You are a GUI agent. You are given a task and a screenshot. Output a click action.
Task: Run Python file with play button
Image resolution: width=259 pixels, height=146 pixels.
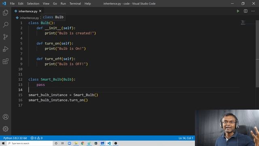coord(238,11)
